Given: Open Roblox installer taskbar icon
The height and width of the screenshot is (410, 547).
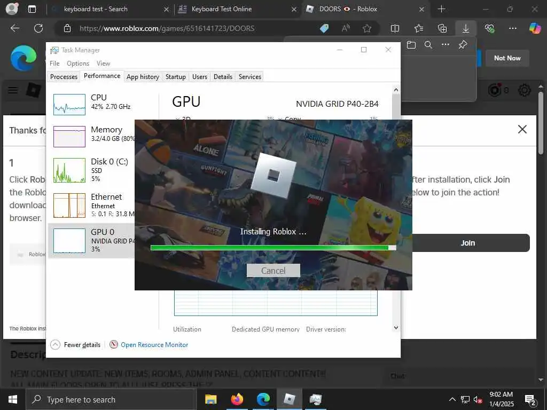Looking at the screenshot, I should (x=290, y=399).
